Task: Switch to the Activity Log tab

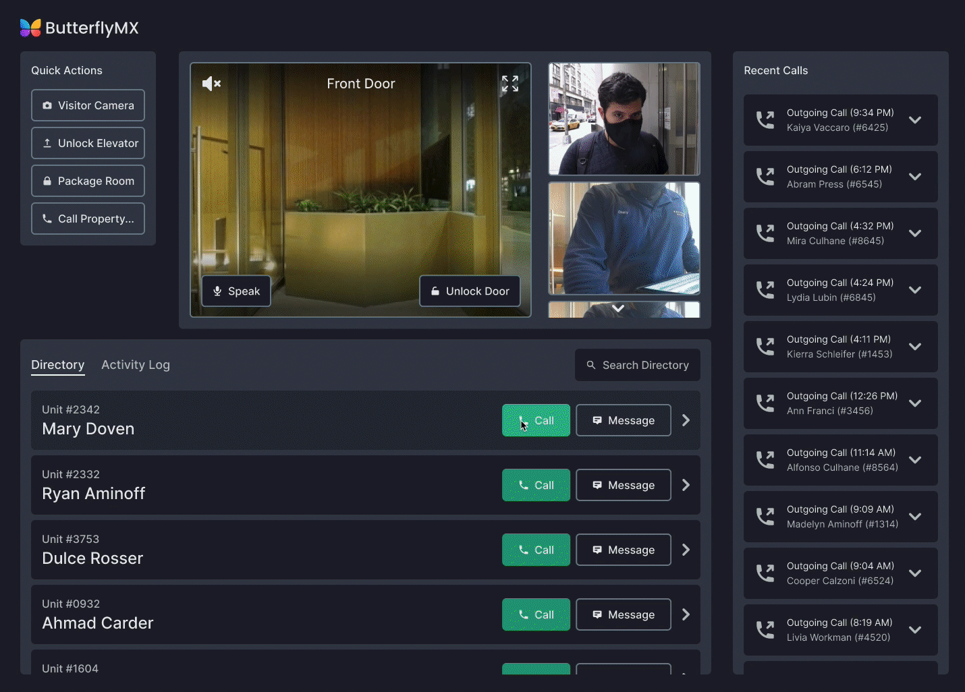Action: (136, 365)
